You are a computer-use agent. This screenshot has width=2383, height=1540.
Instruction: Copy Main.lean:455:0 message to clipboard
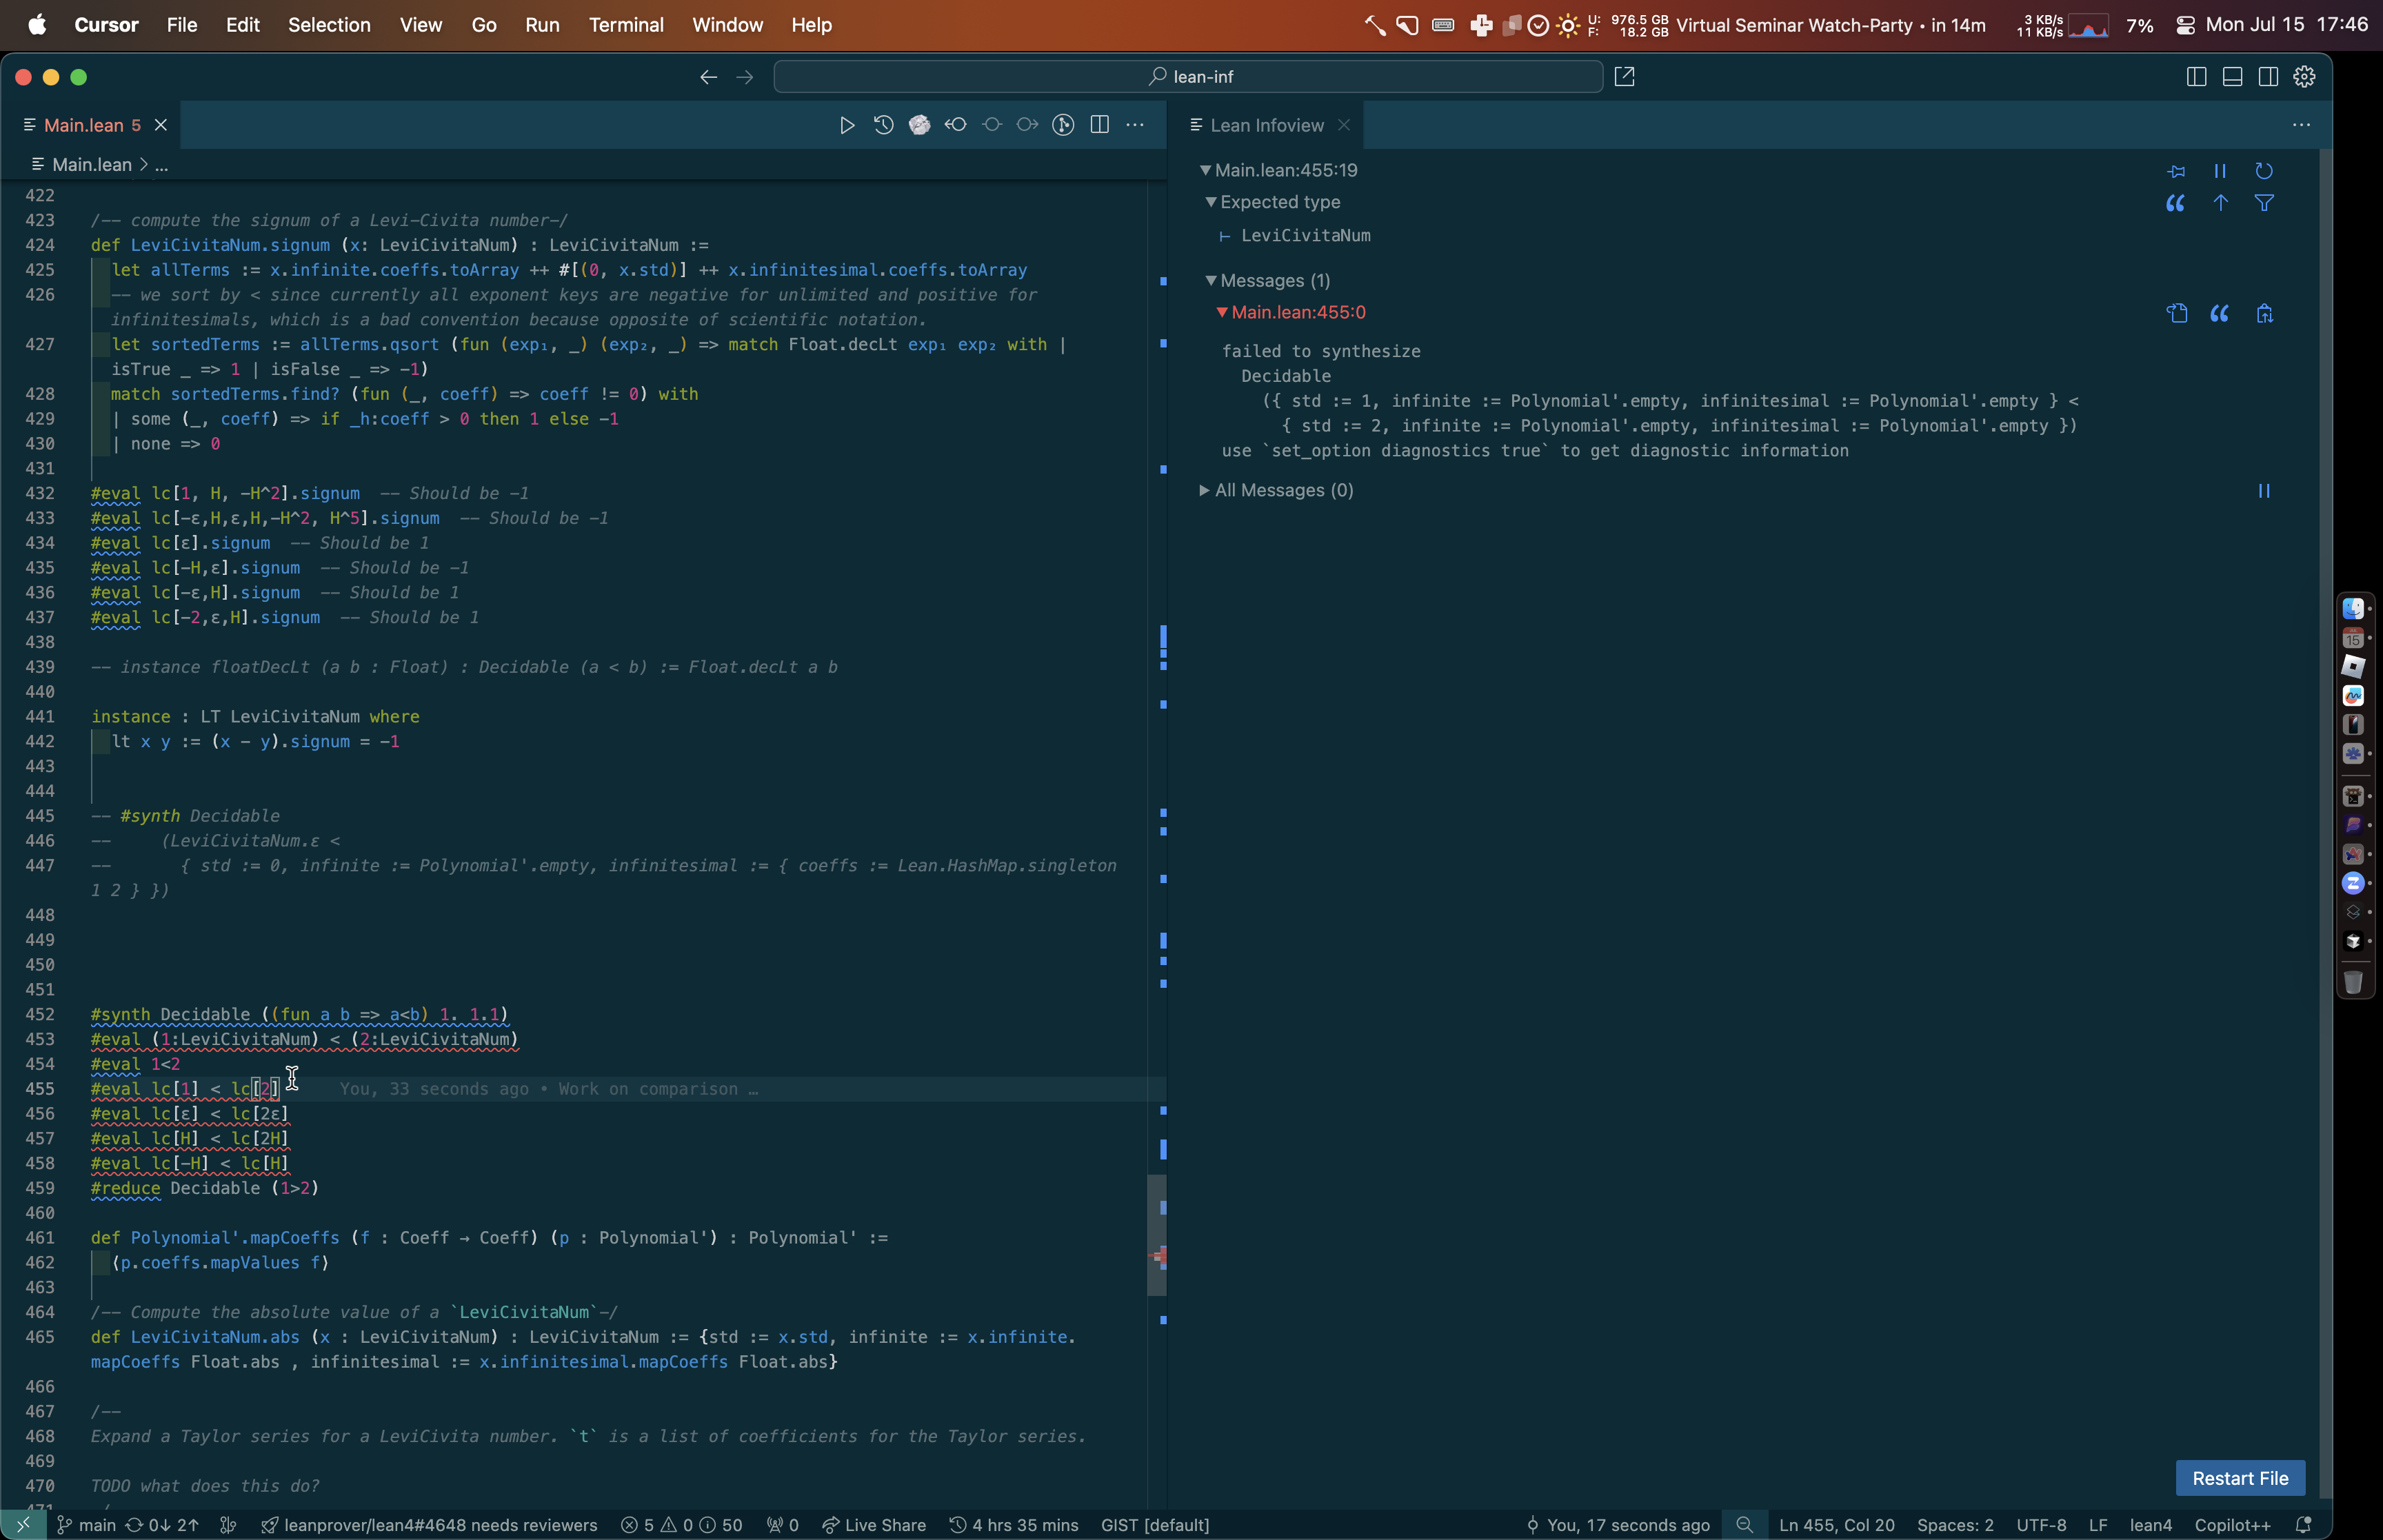(2264, 314)
